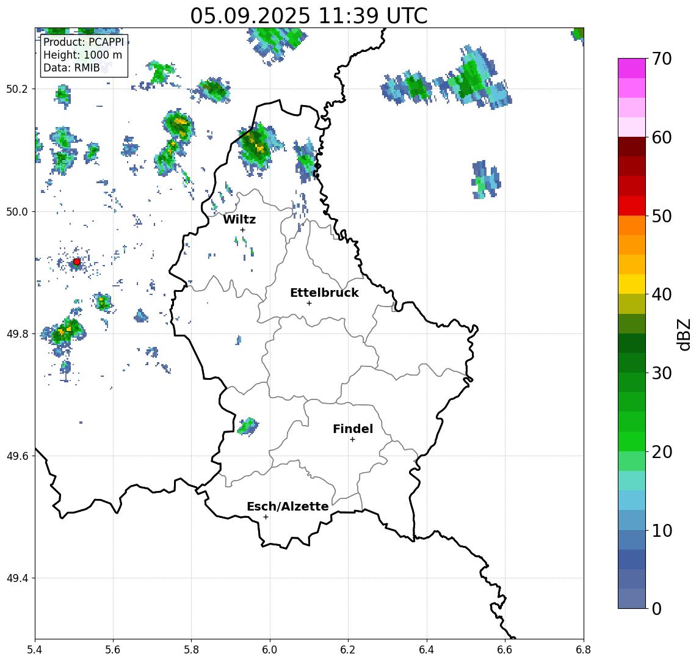
Task: Click the title 05.09.2025 11:39 UTC
Action: click(x=309, y=16)
